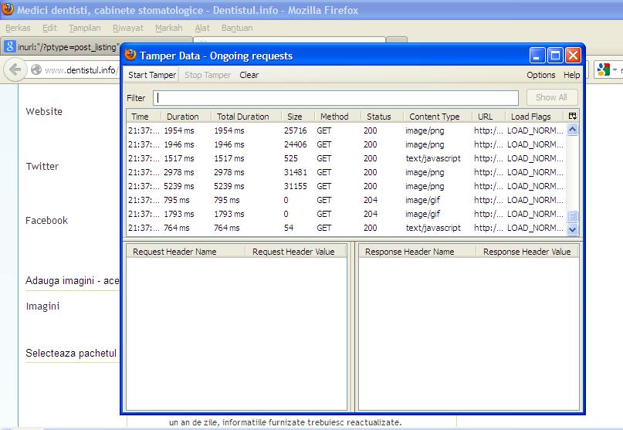Viewport: 623px width, 430px height.
Task: Select the inurl post_listing browser tab
Action: 63,47
